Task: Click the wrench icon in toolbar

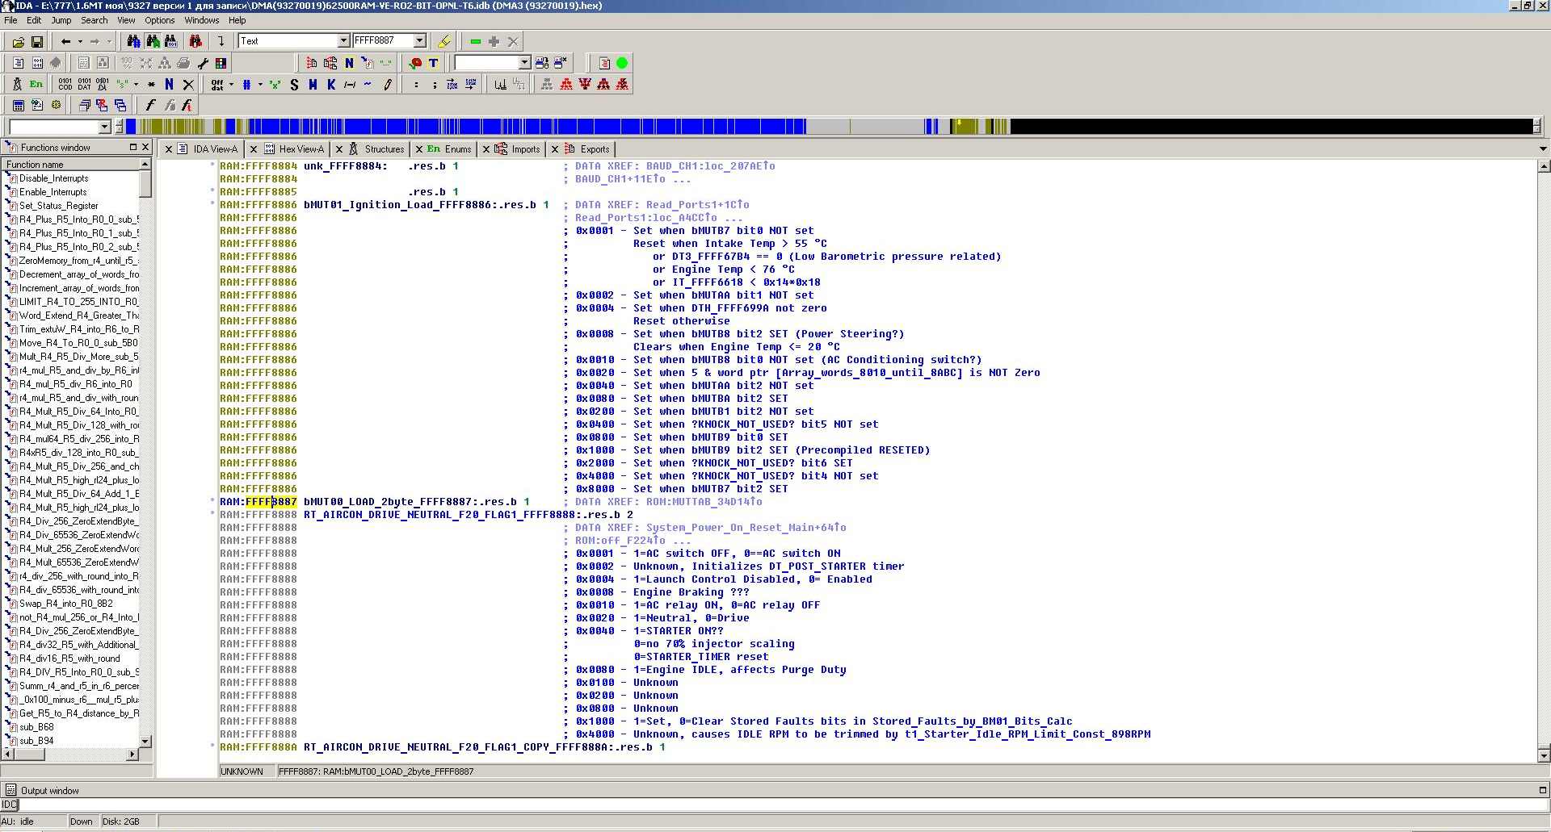Action: click(x=203, y=63)
